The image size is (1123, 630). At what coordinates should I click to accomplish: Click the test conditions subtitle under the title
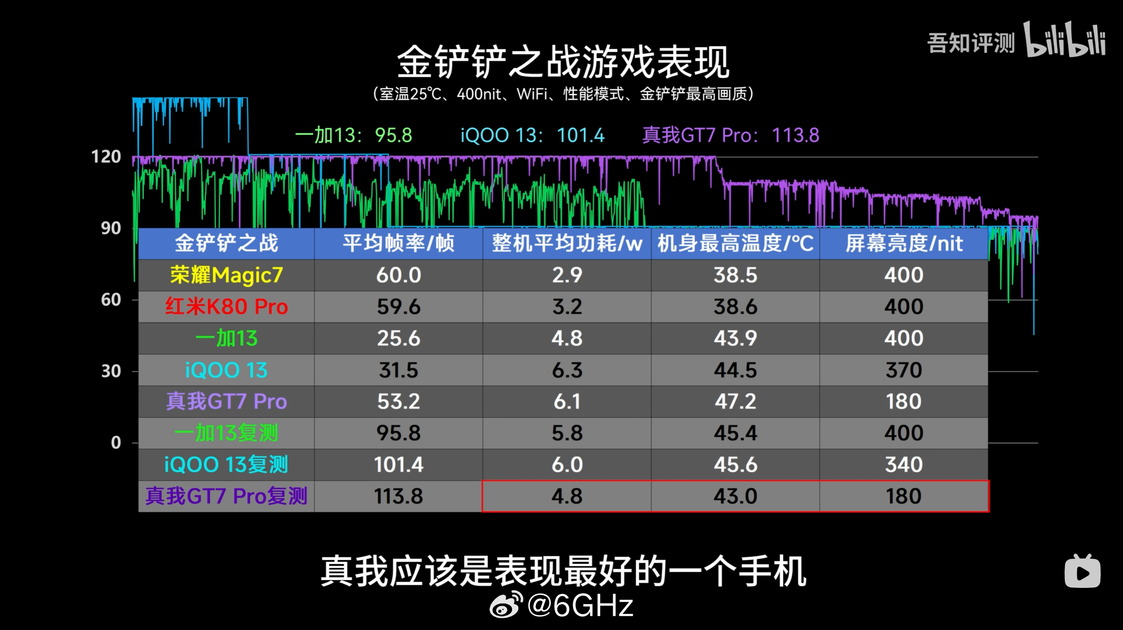point(563,94)
